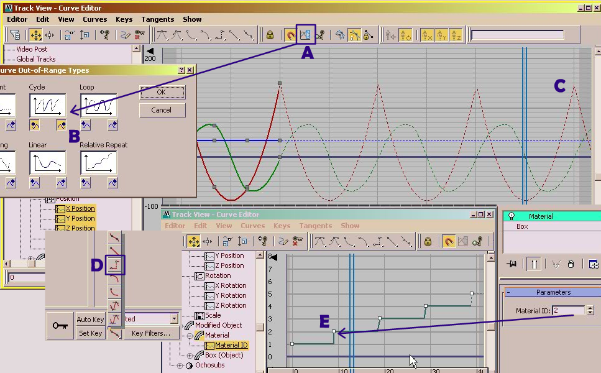Choose Step tangent in the default tangent flyout
Screen dimensions: 601x373
(x=115, y=265)
